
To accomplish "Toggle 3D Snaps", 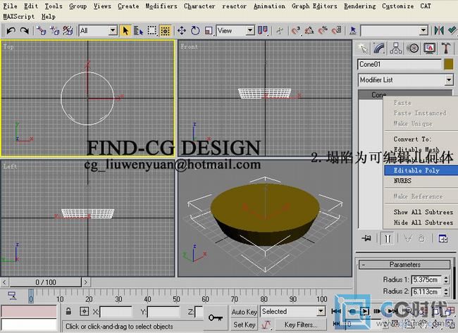I will coord(296,30).
